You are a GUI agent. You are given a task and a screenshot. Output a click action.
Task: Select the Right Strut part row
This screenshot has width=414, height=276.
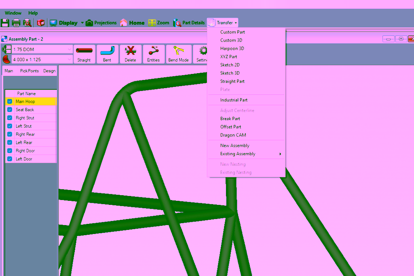pos(31,118)
